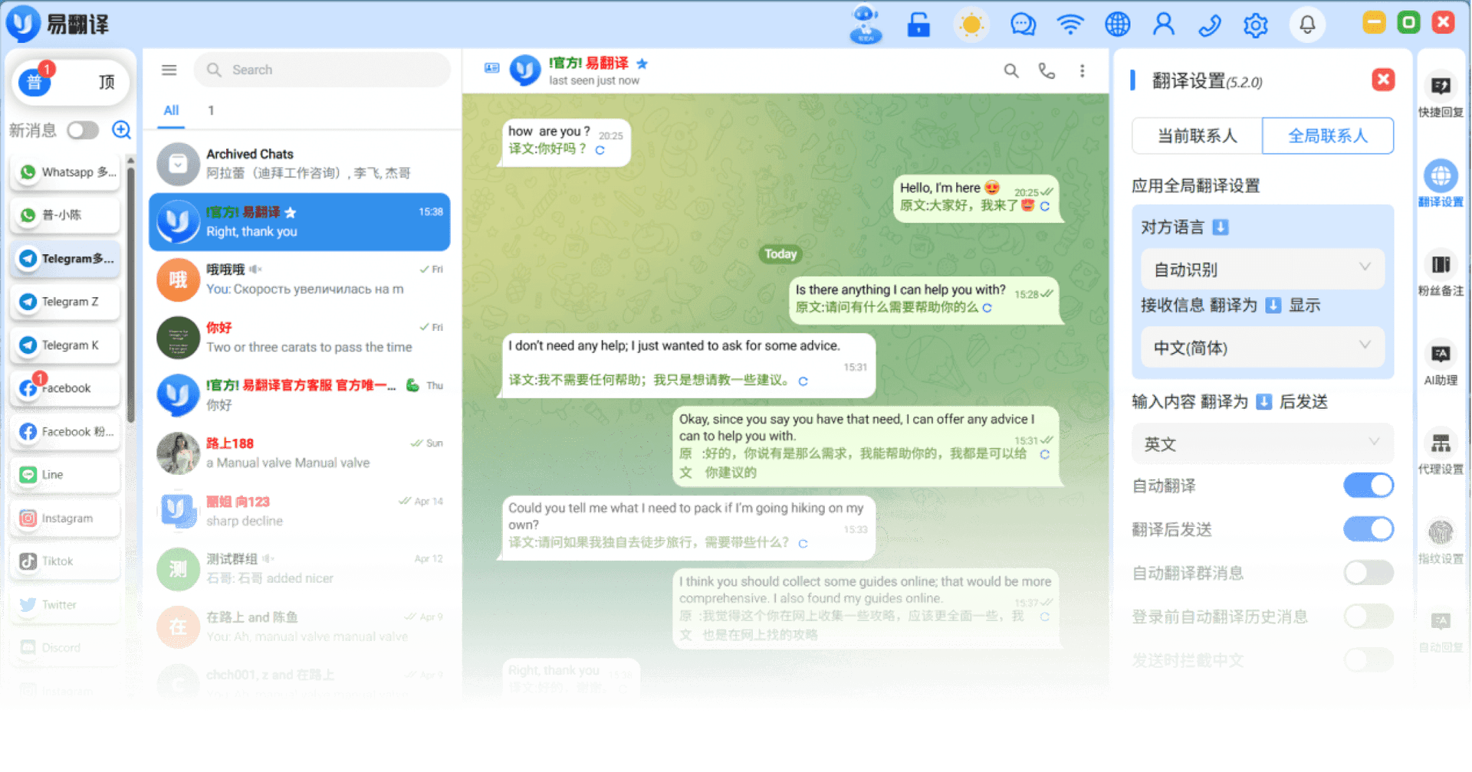Retranslate the 'how are you ?' message

click(600, 150)
